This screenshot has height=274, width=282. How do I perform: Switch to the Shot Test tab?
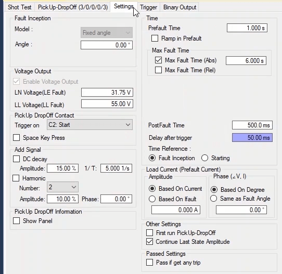[19, 7]
